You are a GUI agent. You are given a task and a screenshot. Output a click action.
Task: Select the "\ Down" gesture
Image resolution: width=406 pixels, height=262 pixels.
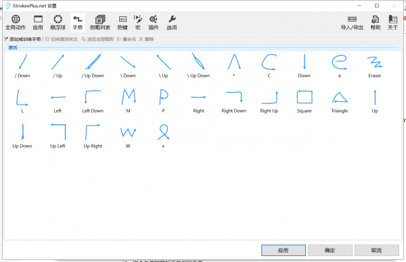(128, 65)
